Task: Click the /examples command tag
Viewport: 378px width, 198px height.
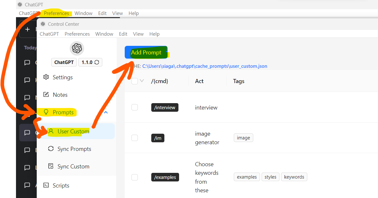Action: (165, 177)
